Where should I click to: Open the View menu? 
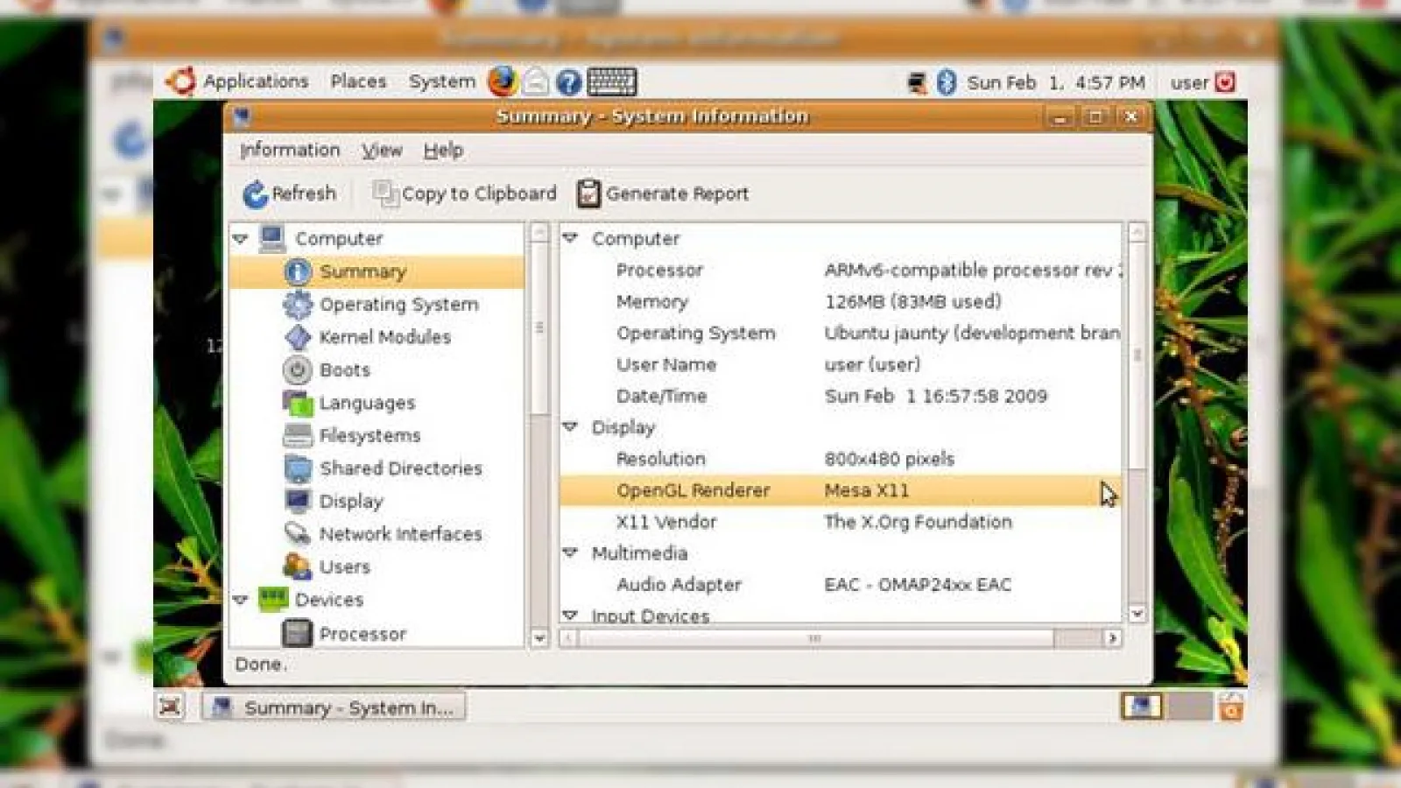(383, 151)
